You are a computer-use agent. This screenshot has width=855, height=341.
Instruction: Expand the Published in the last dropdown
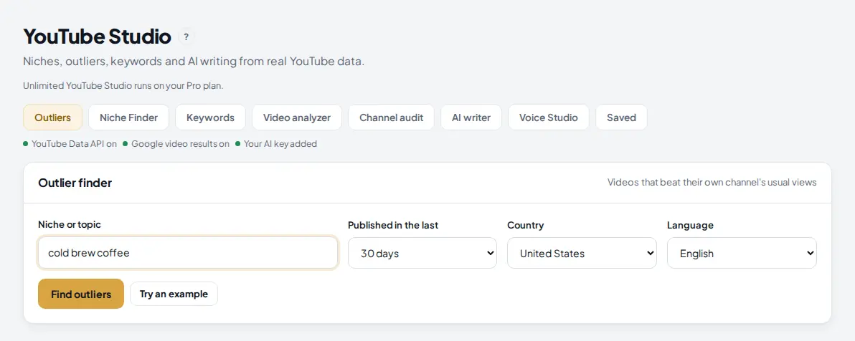(422, 253)
